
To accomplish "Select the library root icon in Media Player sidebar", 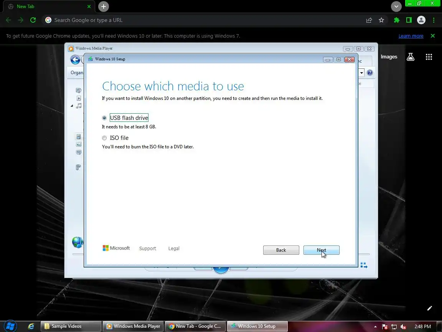I will [79, 90].
